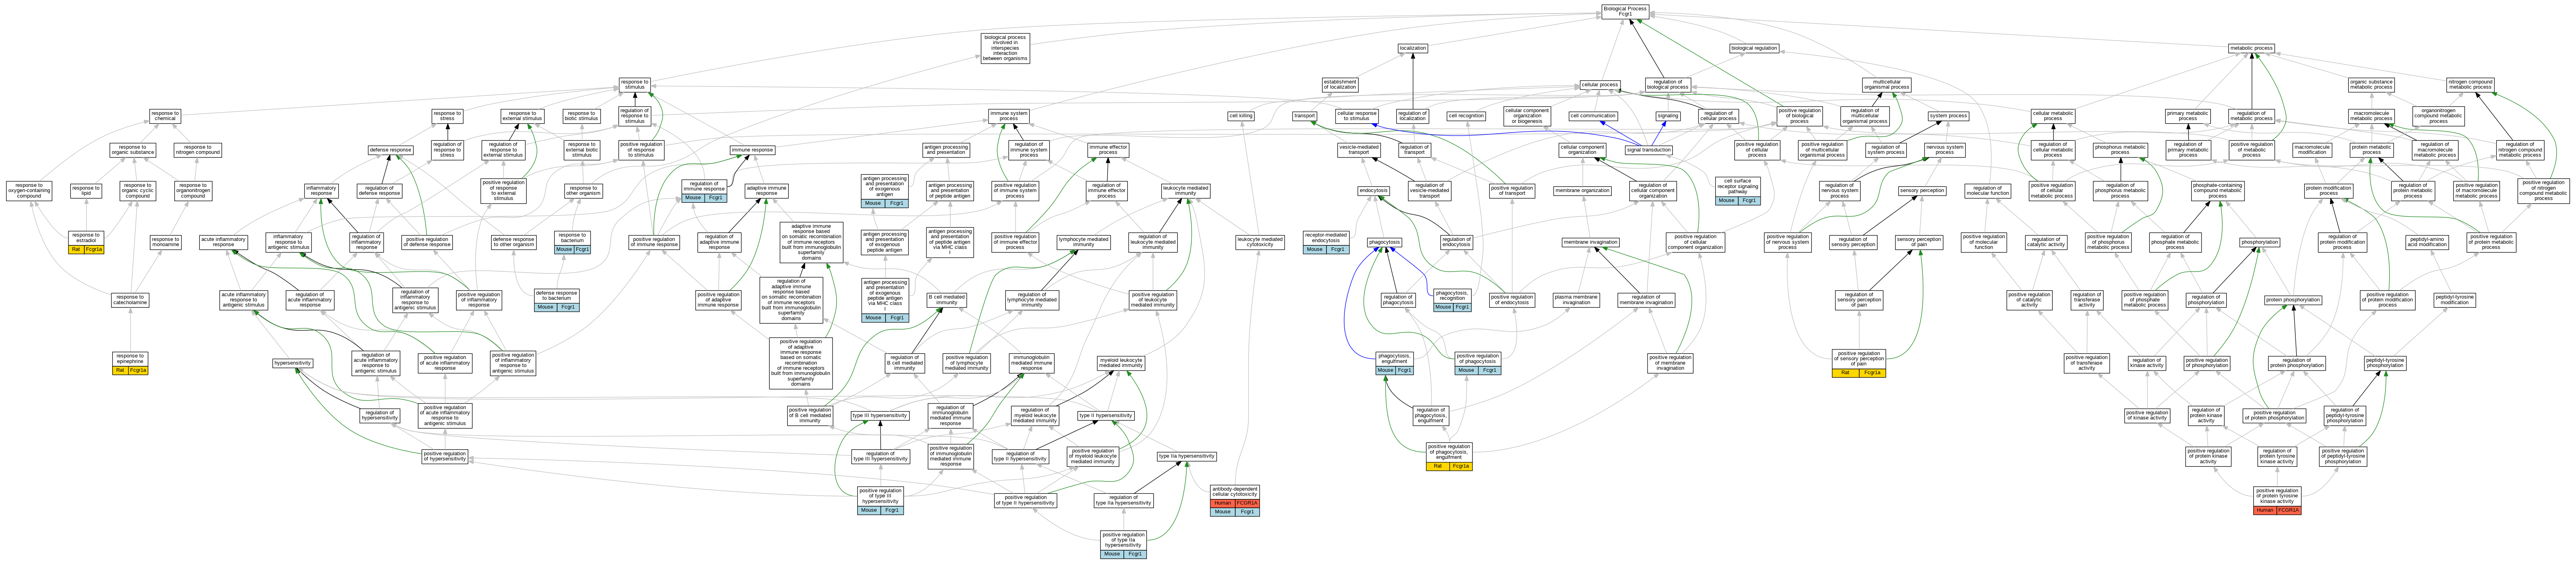Click the 'response to chemical' node

tap(165, 116)
